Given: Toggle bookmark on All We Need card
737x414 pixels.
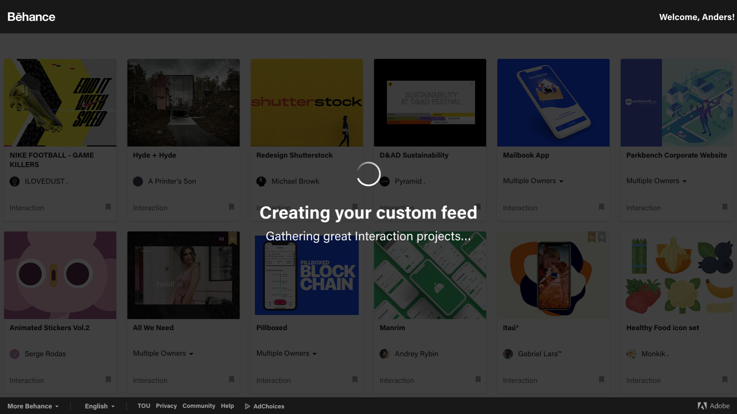Looking at the screenshot, I should (x=231, y=379).
